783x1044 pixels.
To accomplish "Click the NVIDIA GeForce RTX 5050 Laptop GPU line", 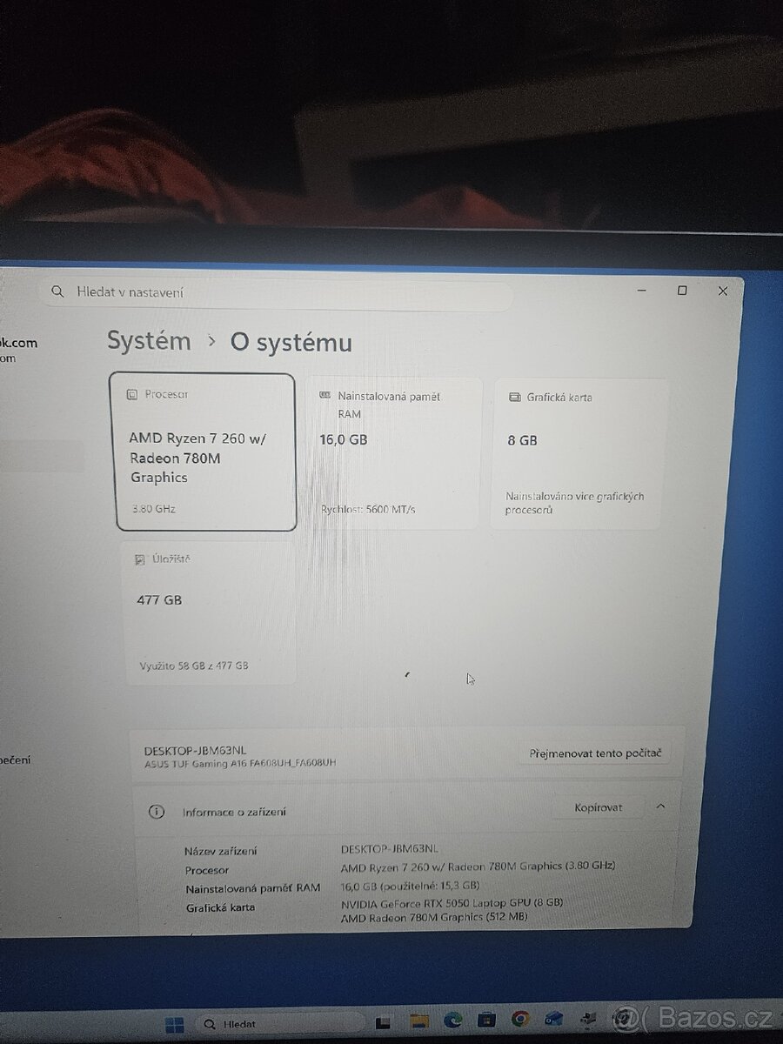I will pos(452,902).
